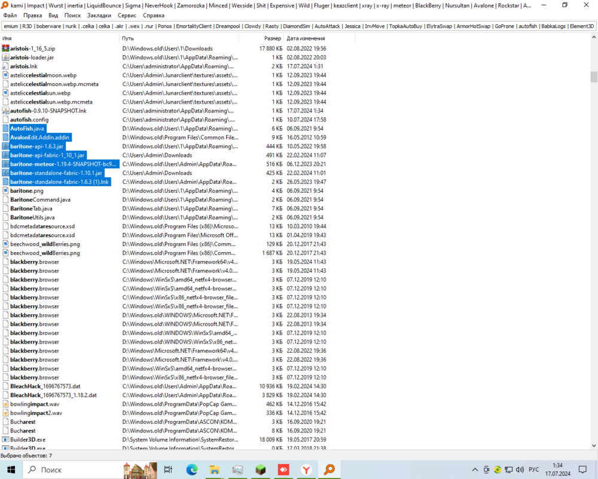Screen dimensions: 598x479
Task: Select baritone-meteor-1.19.4-SNAPSHOT file
Action: coord(63,164)
